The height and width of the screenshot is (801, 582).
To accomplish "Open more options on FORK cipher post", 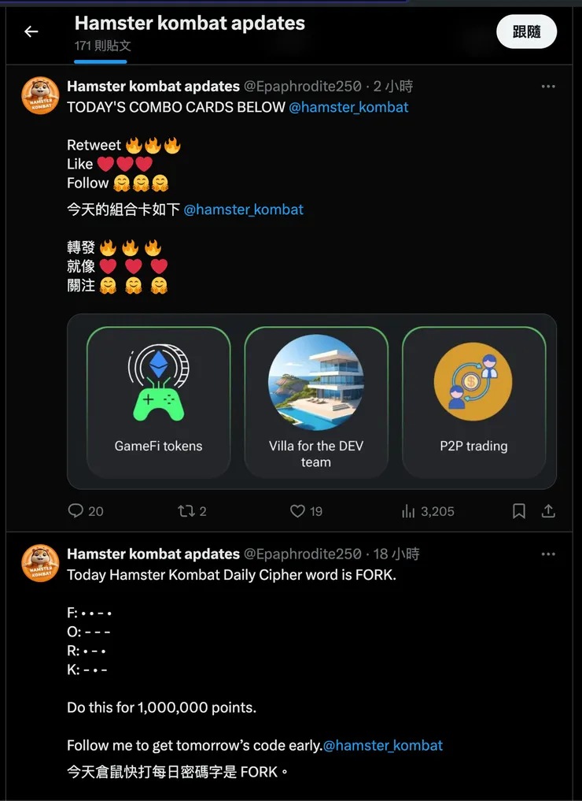I will click(x=548, y=554).
